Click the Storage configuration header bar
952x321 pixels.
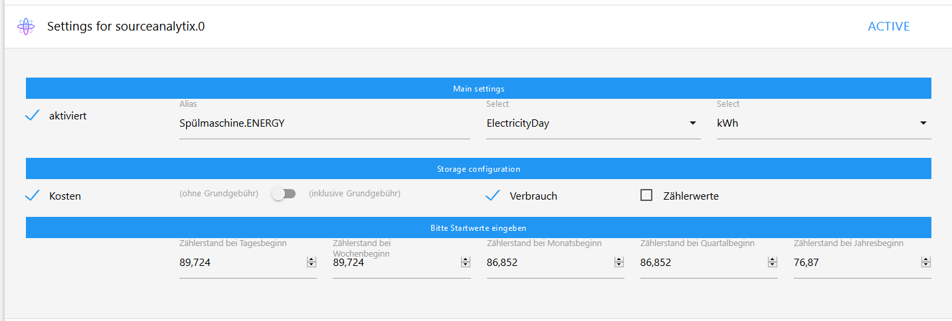[478, 168]
